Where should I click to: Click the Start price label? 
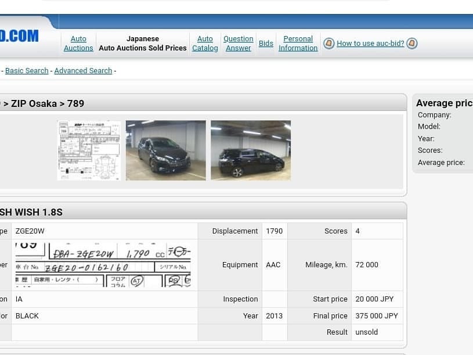coord(330,299)
